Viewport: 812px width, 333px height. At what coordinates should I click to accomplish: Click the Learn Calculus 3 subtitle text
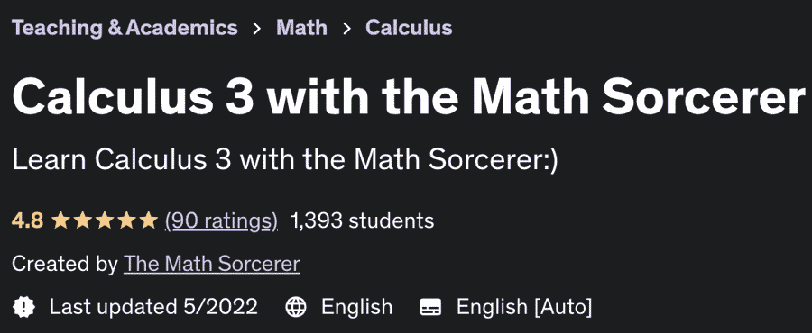point(285,160)
